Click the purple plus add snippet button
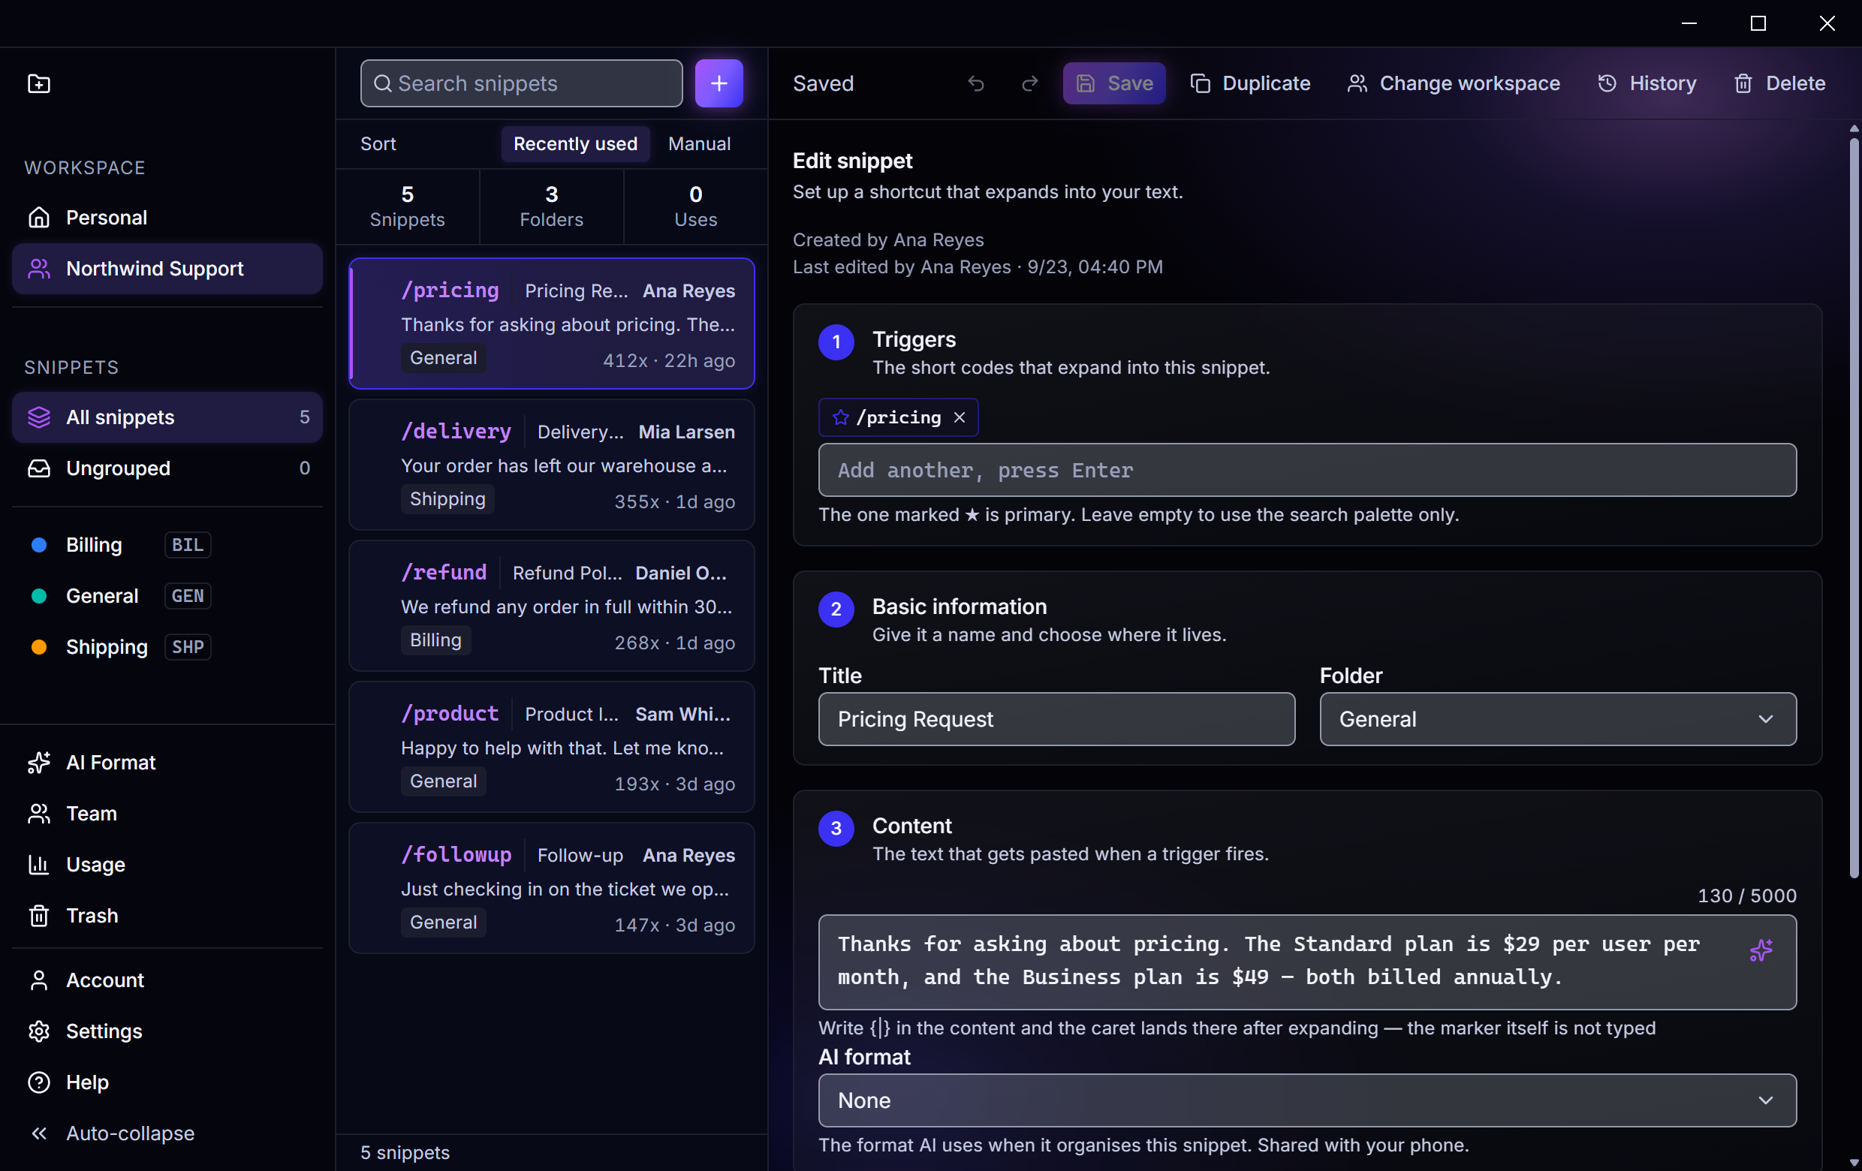Viewport: 1862px width, 1171px height. coord(719,83)
